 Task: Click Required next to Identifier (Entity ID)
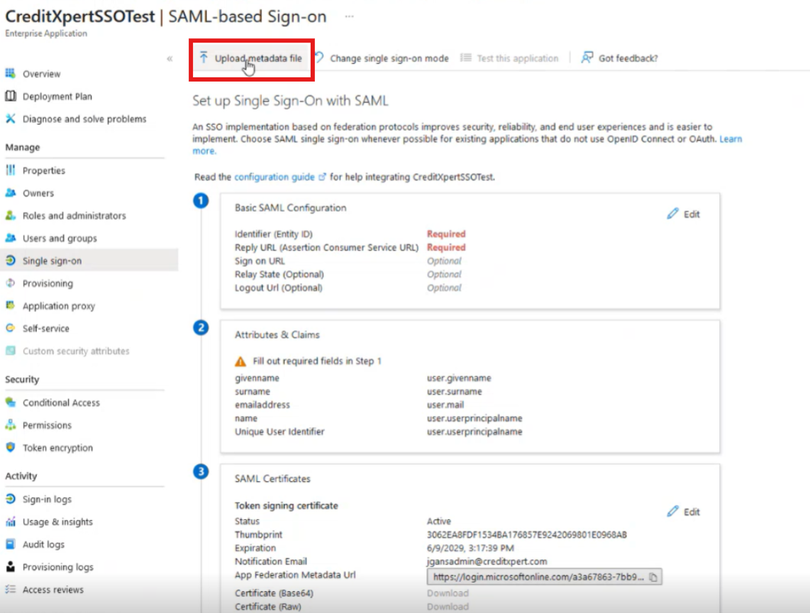point(446,233)
